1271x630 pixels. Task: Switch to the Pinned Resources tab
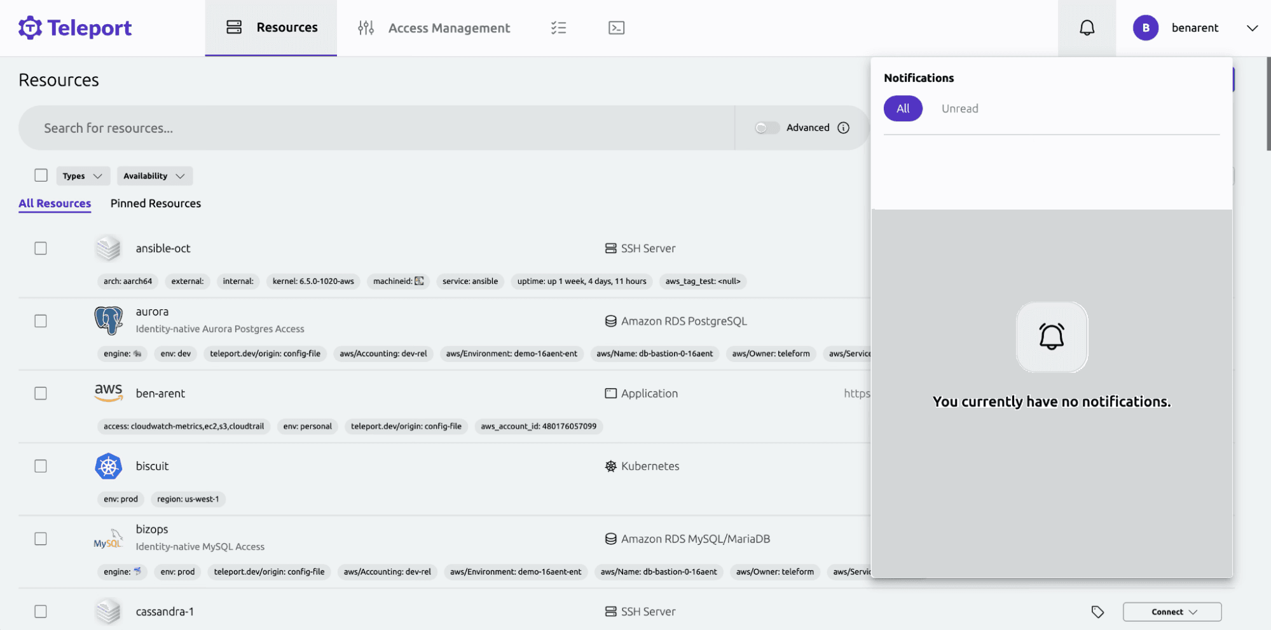pyautogui.click(x=155, y=203)
